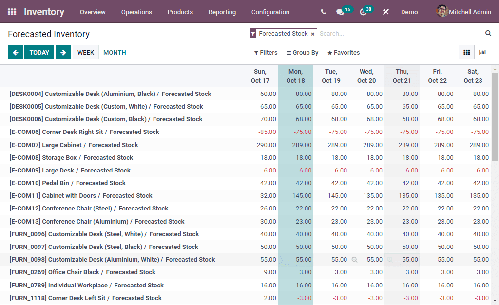Click the TODAY button
Image resolution: width=499 pixels, height=305 pixels.
[x=39, y=52]
